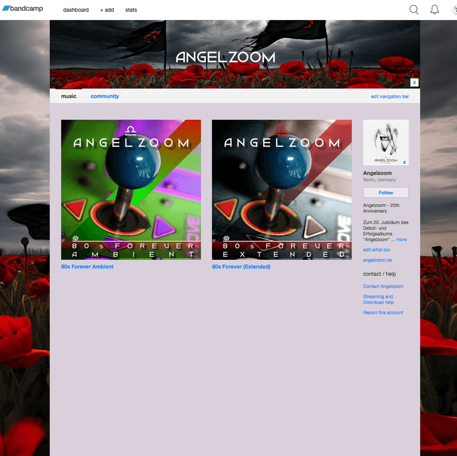Click the Contact Angelzoom link
457x456 pixels.
click(383, 287)
